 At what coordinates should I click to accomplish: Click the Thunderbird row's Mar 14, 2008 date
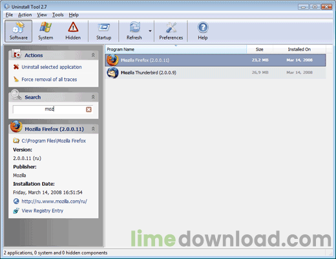coord(299,73)
